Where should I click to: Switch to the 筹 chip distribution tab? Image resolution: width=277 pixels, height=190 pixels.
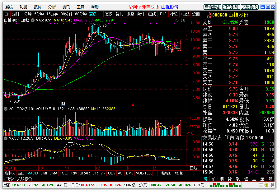[x=270, y=179]
